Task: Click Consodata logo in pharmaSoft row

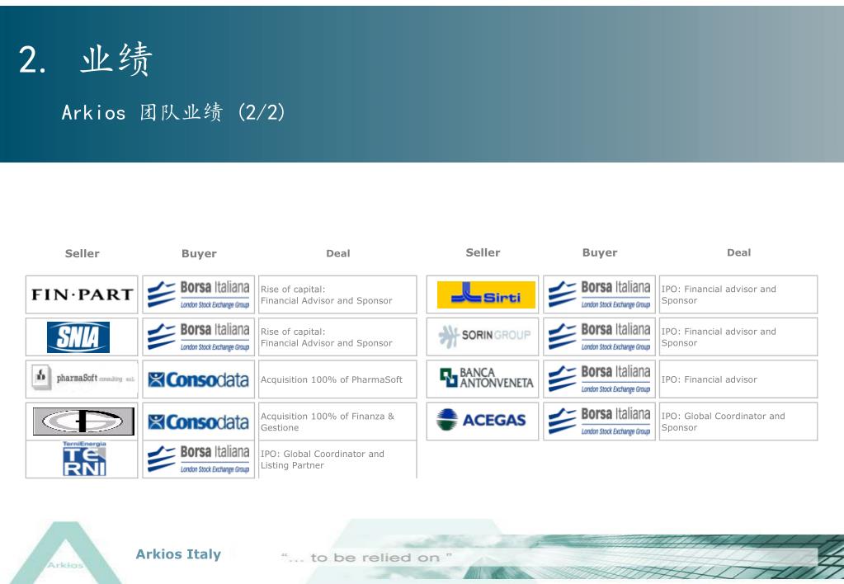Action: click(x=199, y=379)
